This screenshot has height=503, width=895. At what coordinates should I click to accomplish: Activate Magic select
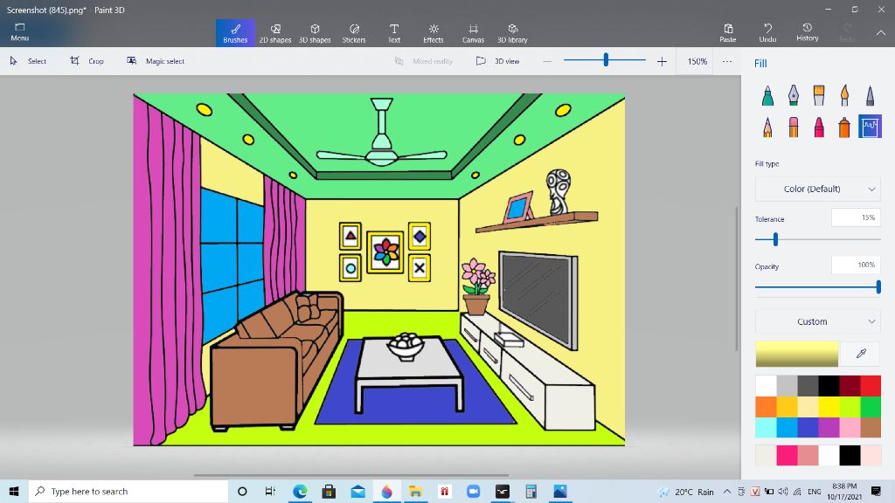pos(156,61)
